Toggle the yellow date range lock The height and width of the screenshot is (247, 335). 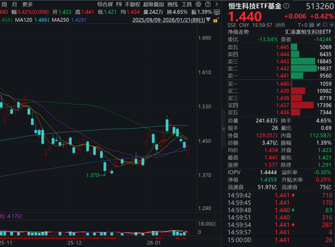click(x=216, y=20)
